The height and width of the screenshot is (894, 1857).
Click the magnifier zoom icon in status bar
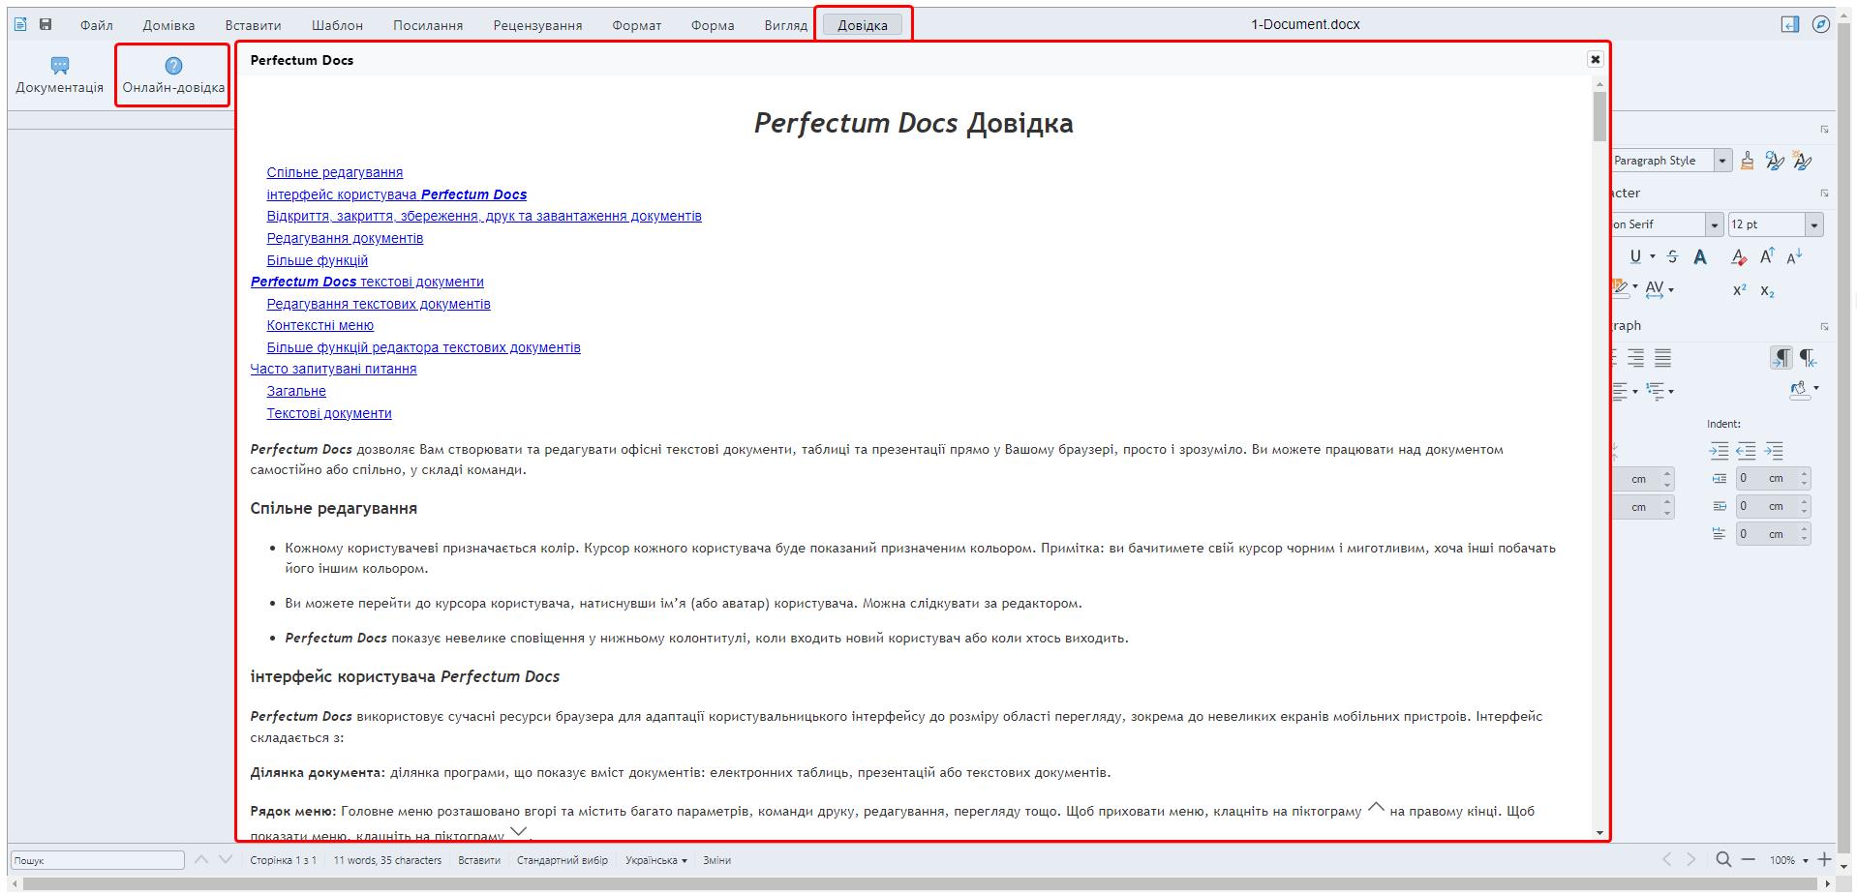(1723, 859)
